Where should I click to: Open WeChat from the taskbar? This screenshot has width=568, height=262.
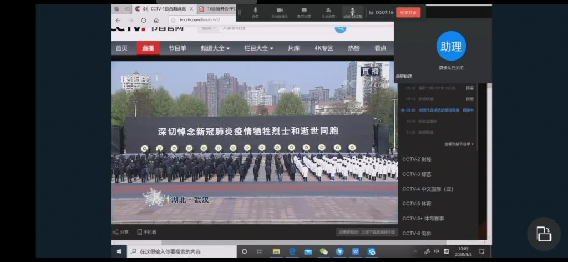pos(324,251)
